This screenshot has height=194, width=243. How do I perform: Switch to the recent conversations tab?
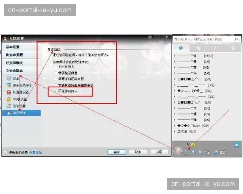pos(215,48)
